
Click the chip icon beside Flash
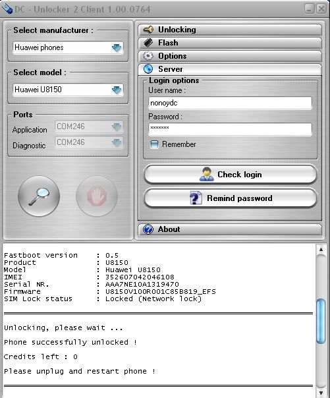pos(148,43)
